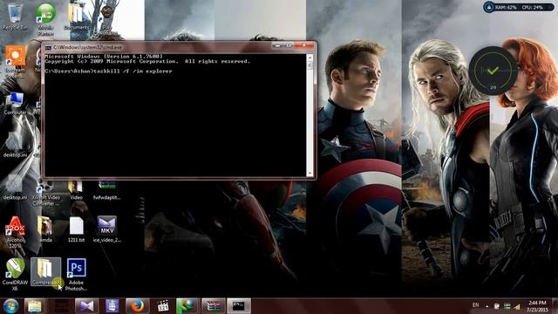Open the Windows Start orb
The width and height of the screenshot is (558, 314).
point(10,306)
